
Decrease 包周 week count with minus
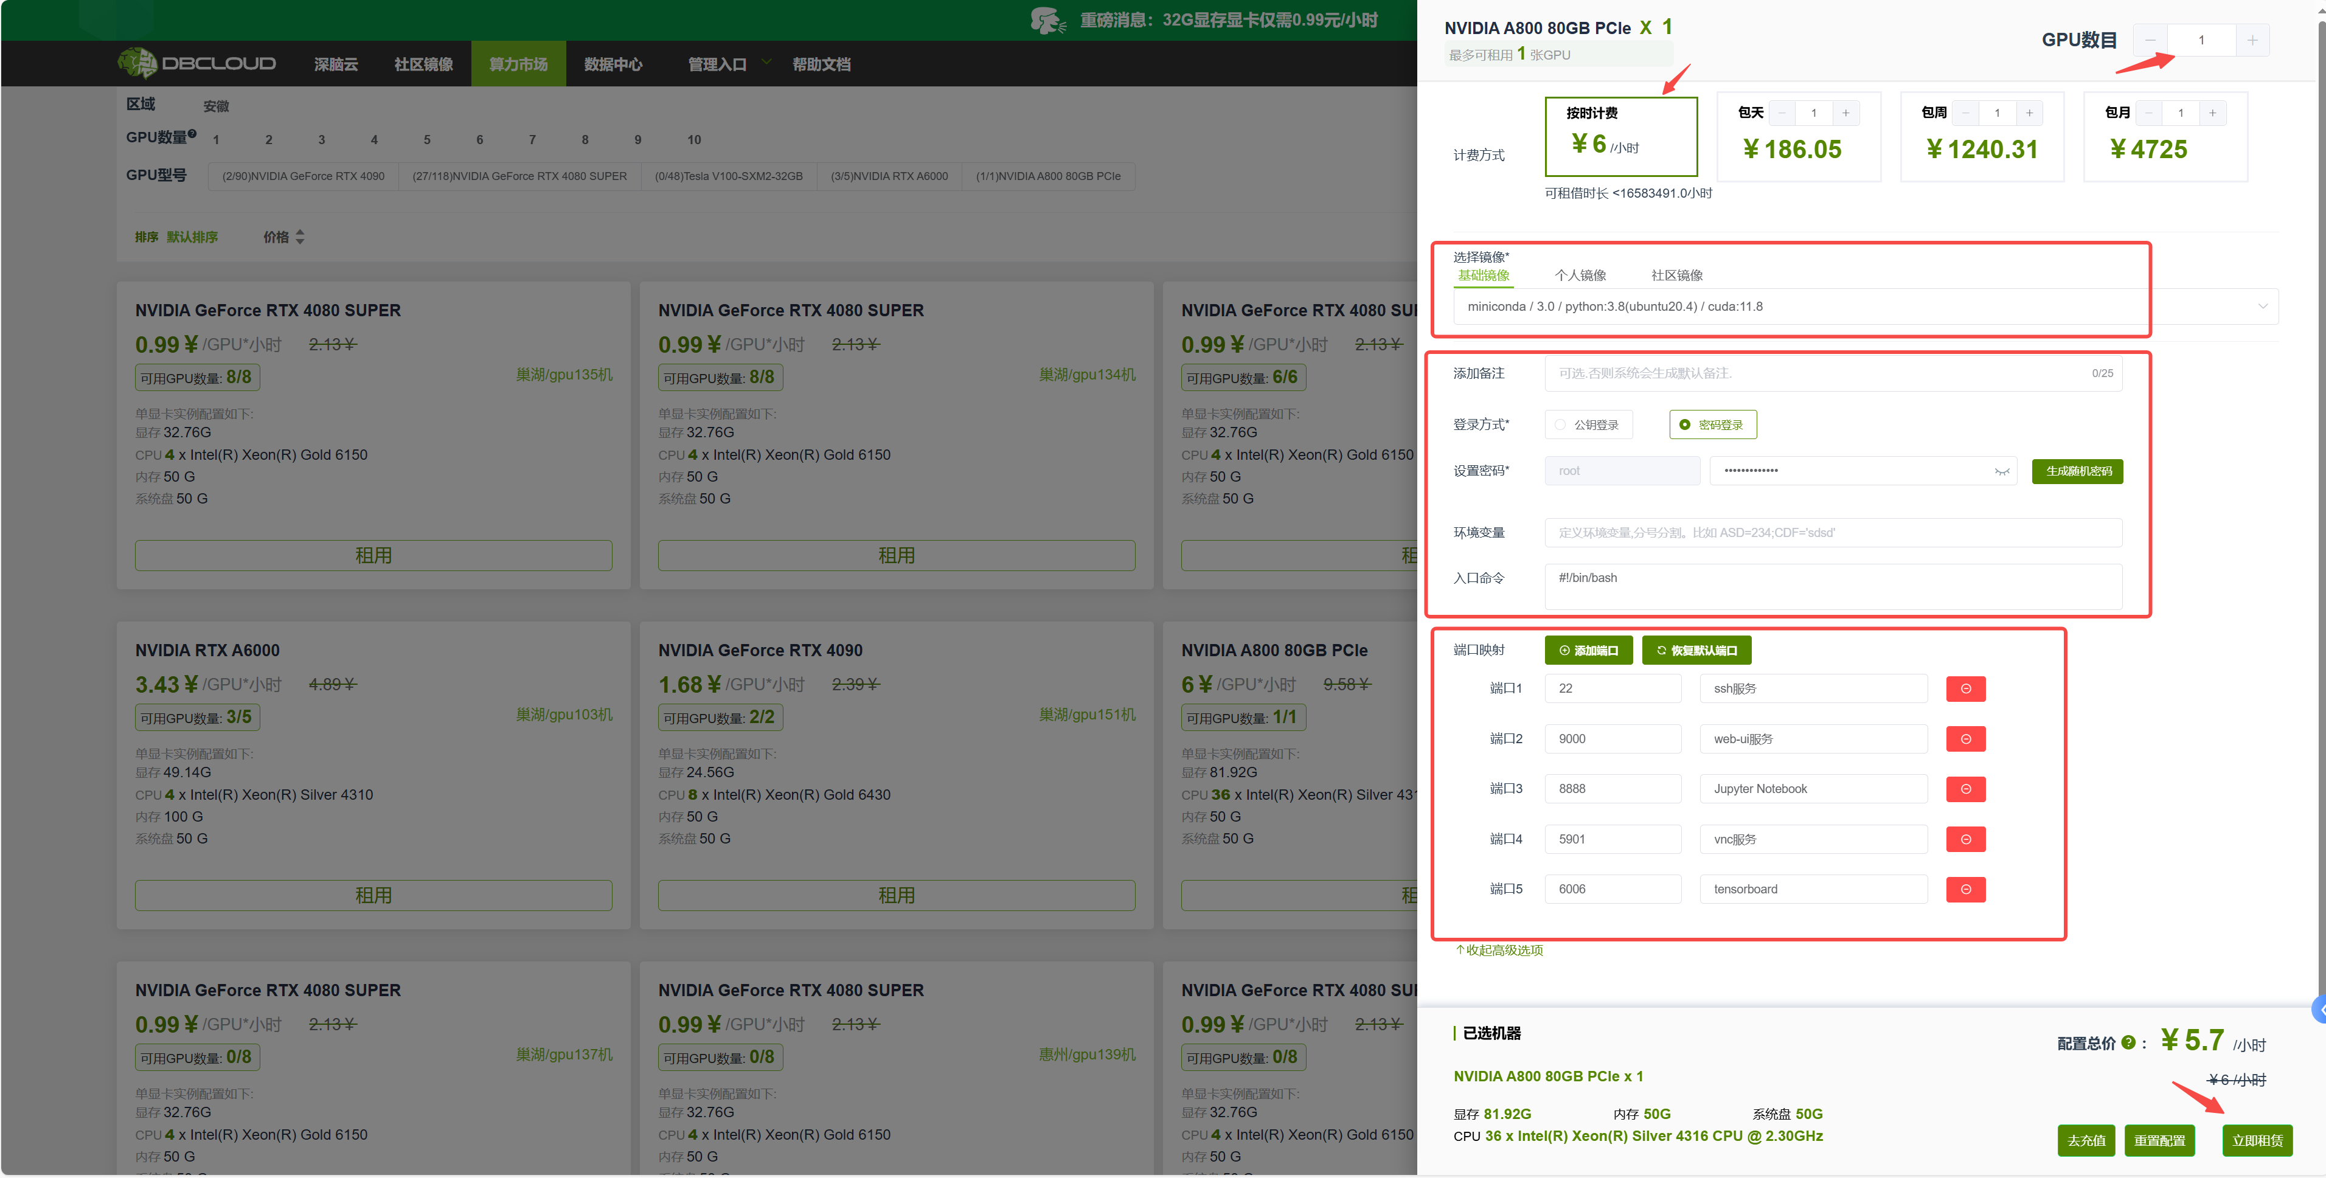tap(1965, 113)
